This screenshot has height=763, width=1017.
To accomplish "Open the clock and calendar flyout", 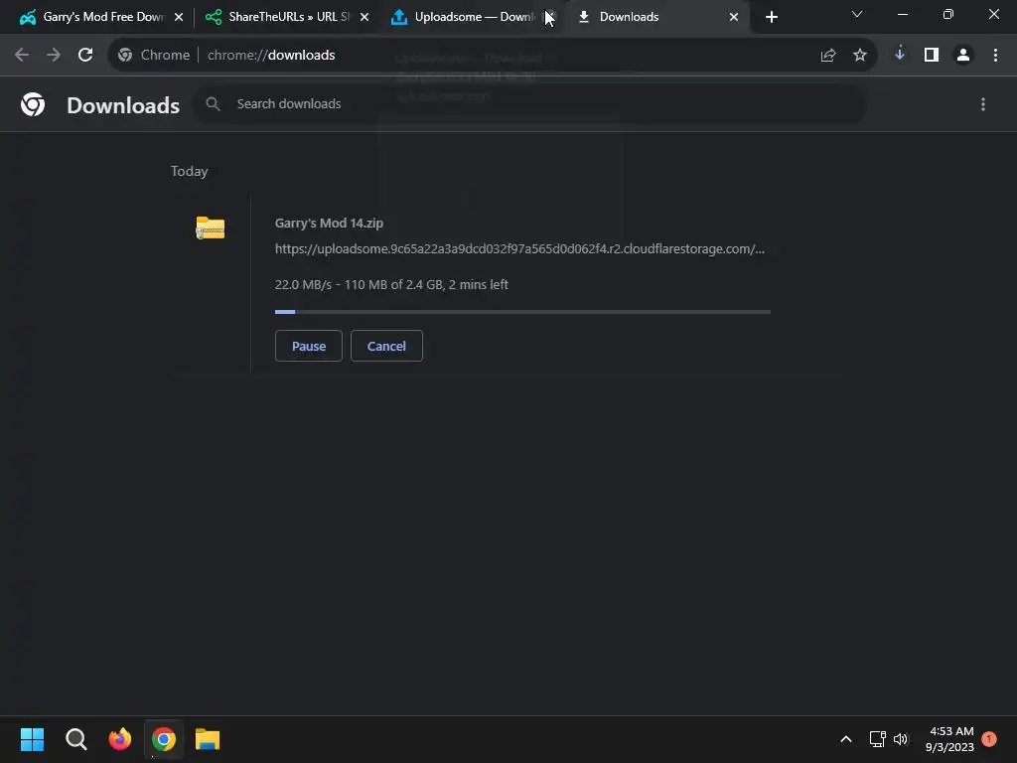I will [x=949, y=739].
